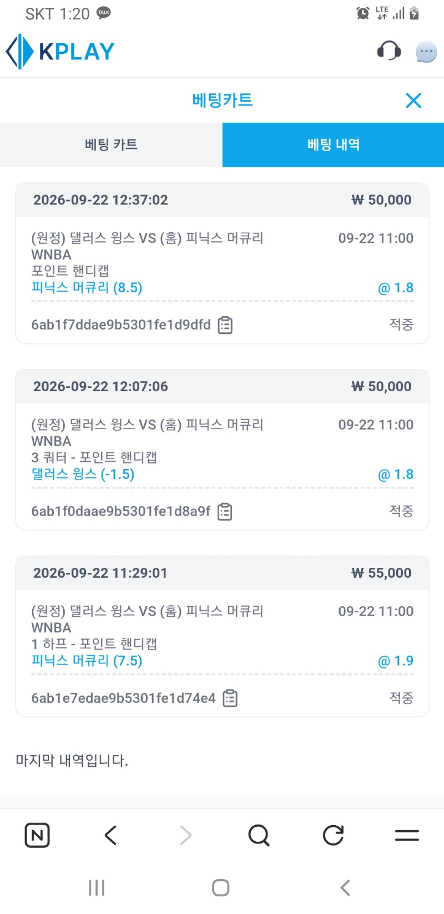The image size is (444, 914).
Task: Open the headset customer support icon
Action: pos(389,51)
